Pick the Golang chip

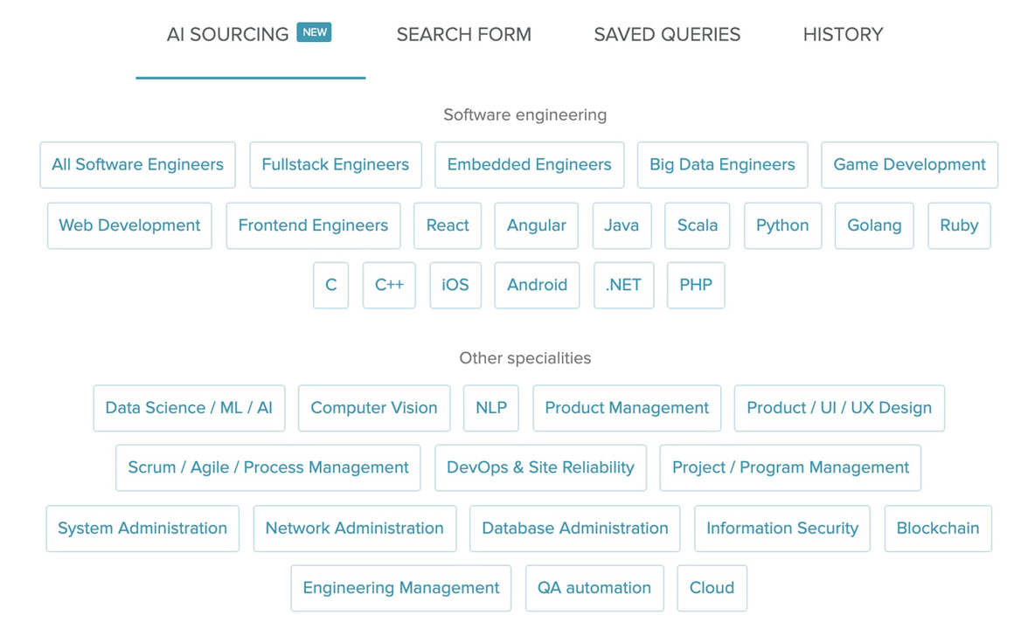tap(874, 225)
